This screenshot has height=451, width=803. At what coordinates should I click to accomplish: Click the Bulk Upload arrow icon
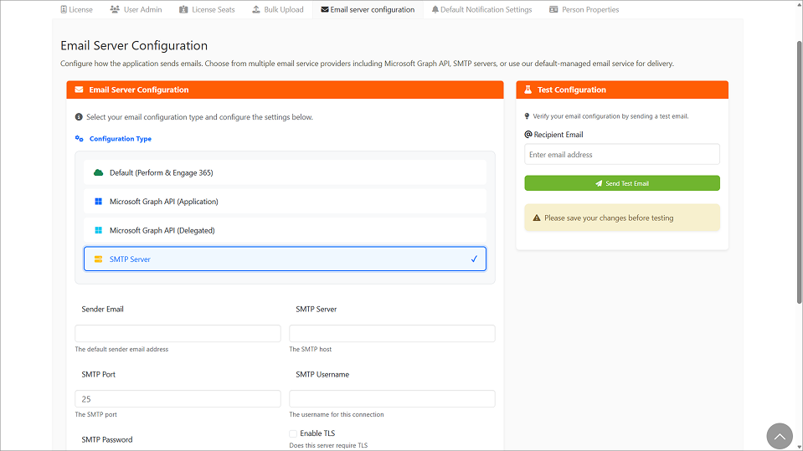point(256,10)
